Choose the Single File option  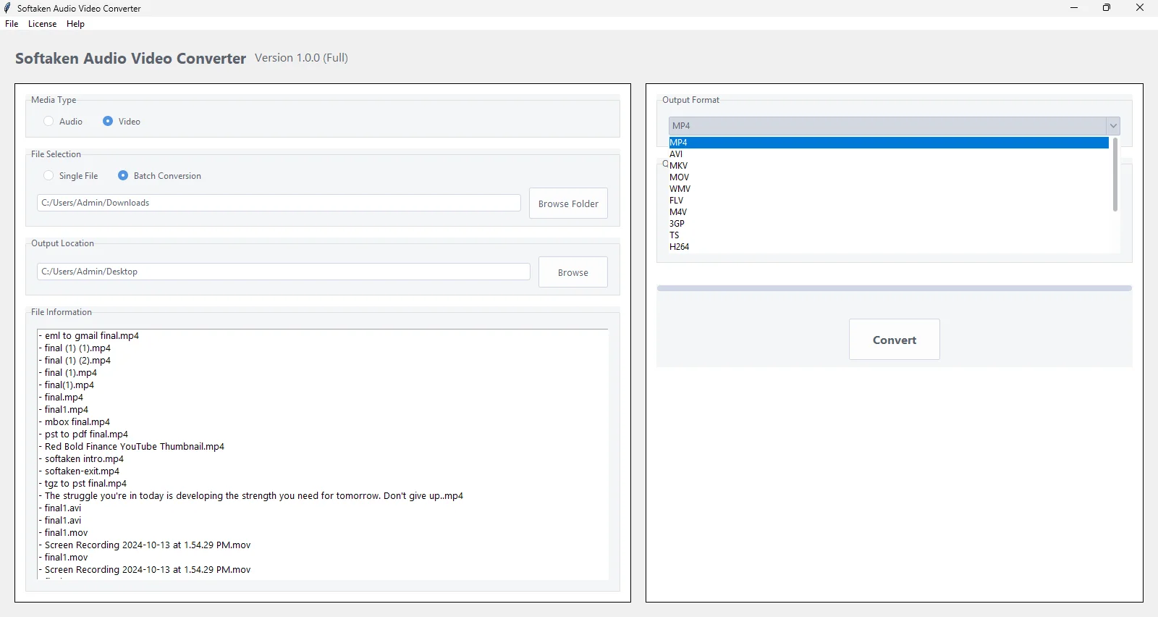tap(48, 176)
